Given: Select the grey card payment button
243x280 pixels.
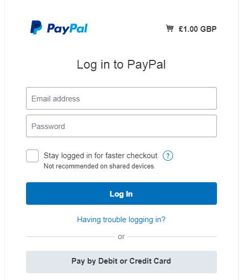Looking at the screenshot, I should pyautogui.click(x=121, y=262).
